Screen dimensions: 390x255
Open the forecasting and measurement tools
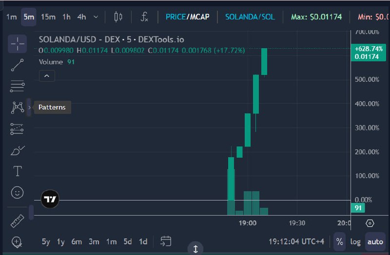point(17,129)
